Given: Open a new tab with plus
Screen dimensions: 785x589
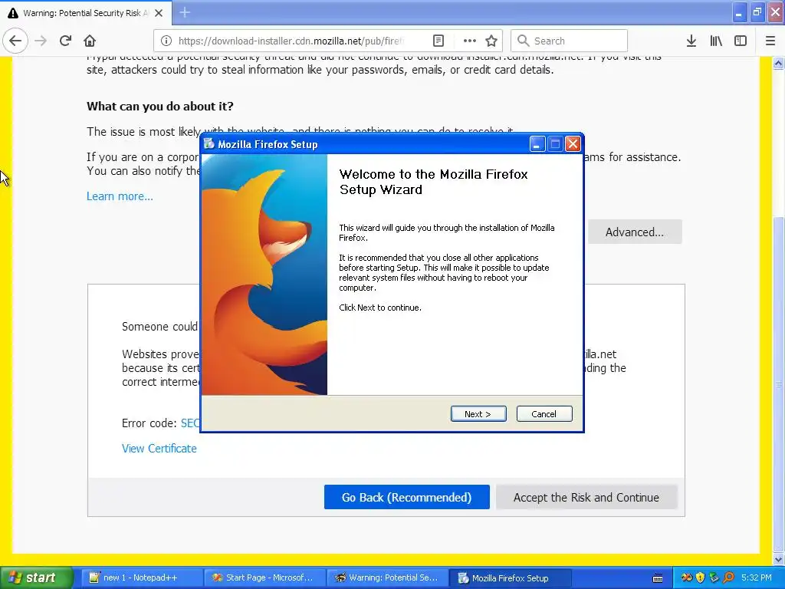Looking at the screenshot, I should point(185,12).
